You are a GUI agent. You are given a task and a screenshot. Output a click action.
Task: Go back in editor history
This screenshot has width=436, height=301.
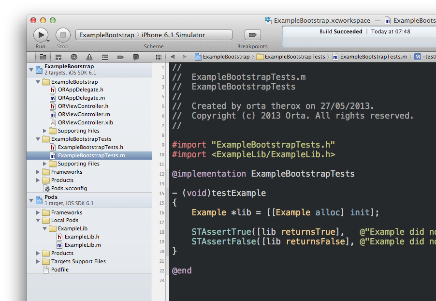(173, 57)
